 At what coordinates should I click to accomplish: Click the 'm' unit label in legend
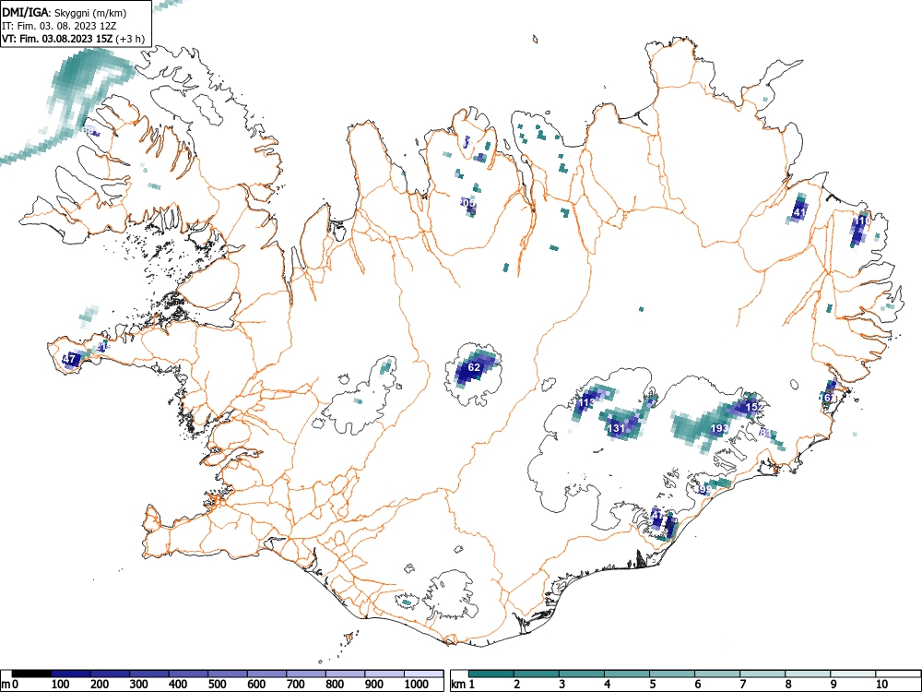tap(6, 685)
